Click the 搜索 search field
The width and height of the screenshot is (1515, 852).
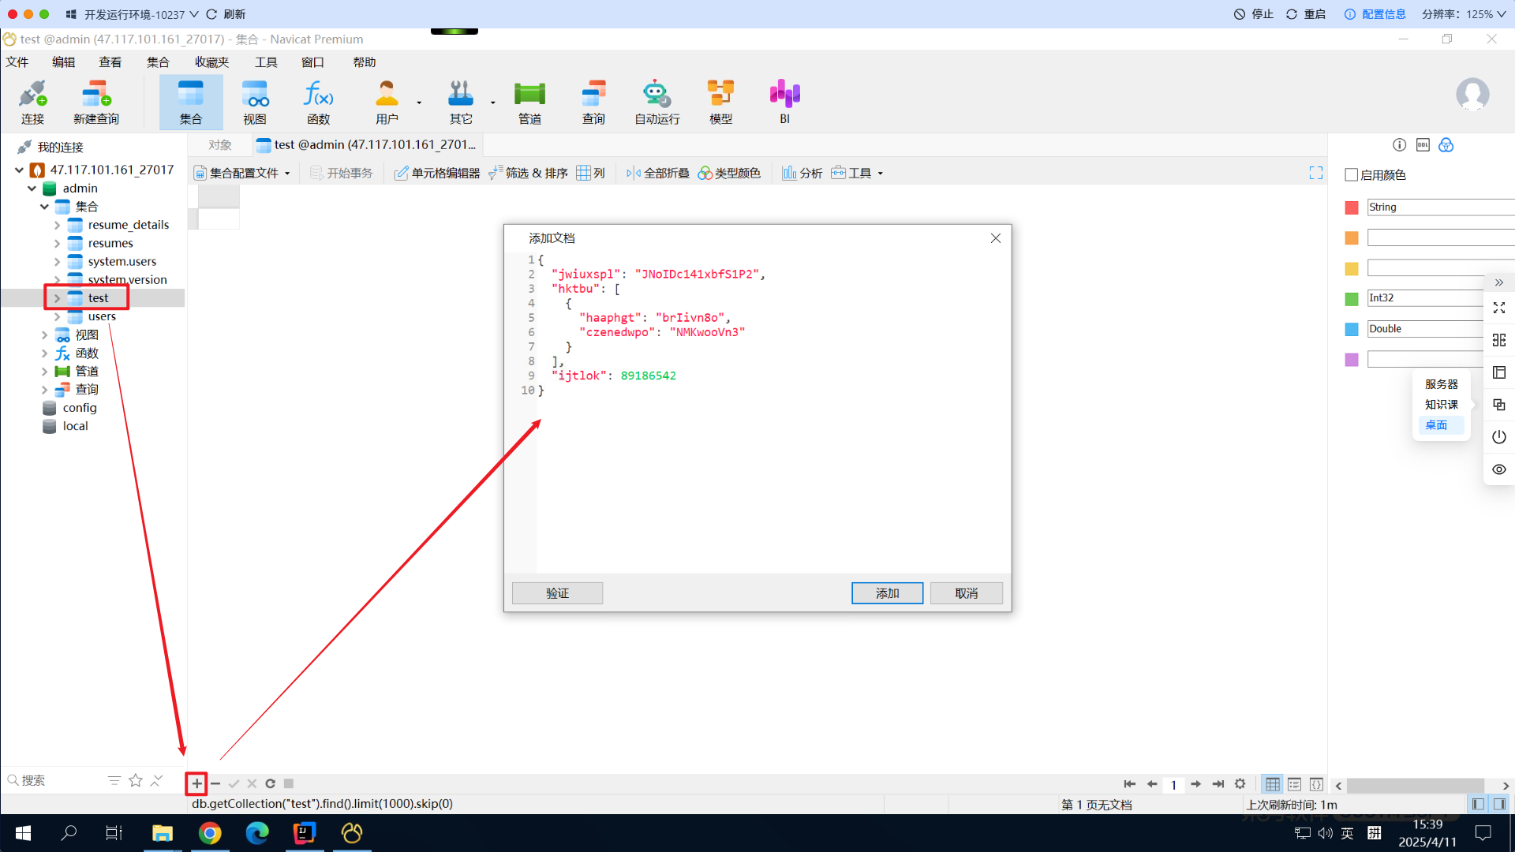55,780
